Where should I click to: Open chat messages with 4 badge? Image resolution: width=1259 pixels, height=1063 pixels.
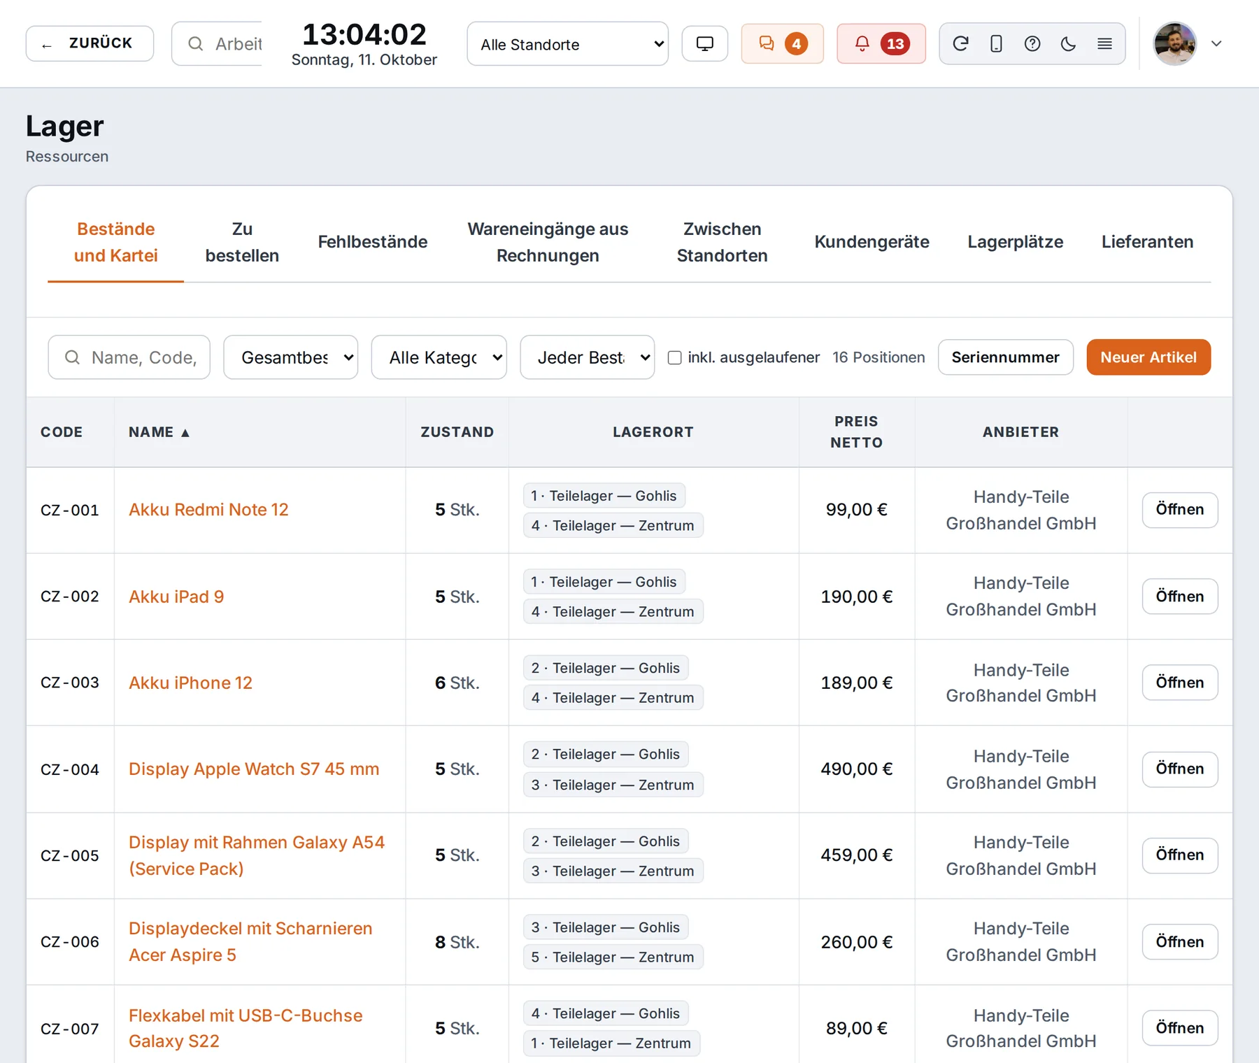point(782,44)
